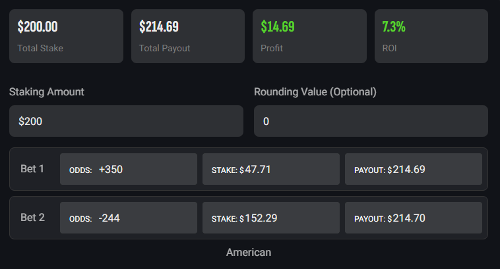Viewport: 500px width, 269px height.
Task: Click the "Profit" caption text
Action: (x=272, y=48)
